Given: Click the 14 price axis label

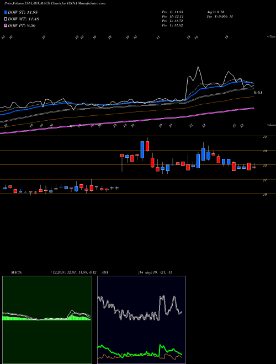Looking at the screenshot, I should (x=264, y=137).
